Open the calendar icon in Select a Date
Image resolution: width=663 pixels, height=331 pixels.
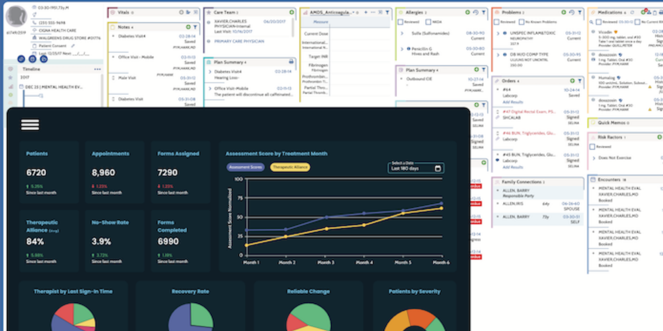click(438, 169)
